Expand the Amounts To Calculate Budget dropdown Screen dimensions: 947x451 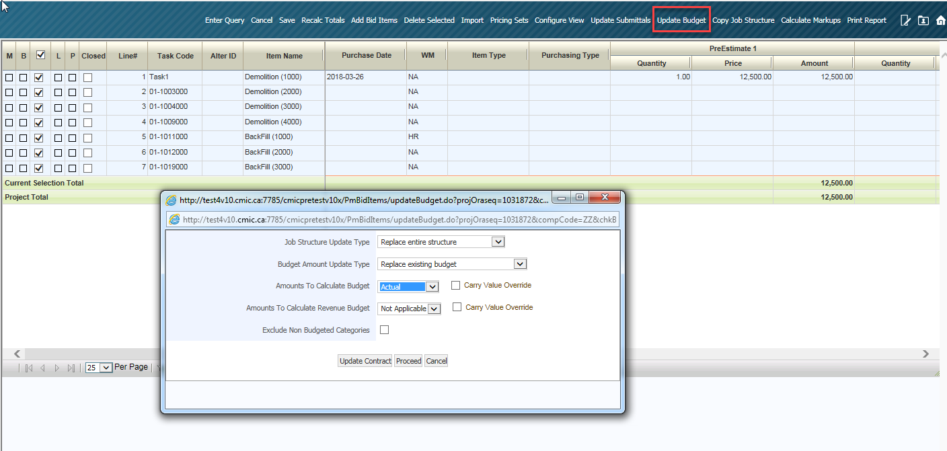tap(432, 286)
